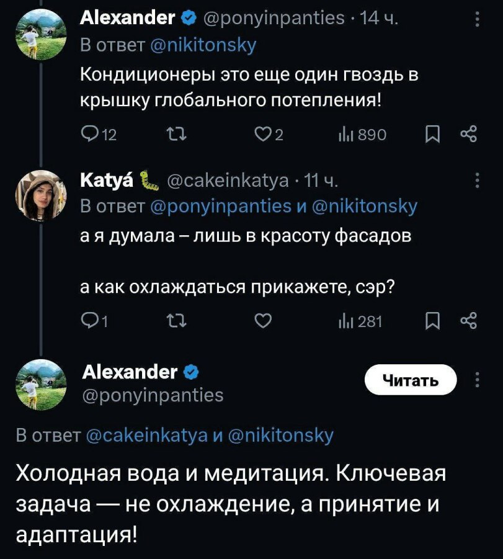The height and width of the screenshot is (559, 503).
Task: Retweet Katyá's reply
Action: (169, 321)
